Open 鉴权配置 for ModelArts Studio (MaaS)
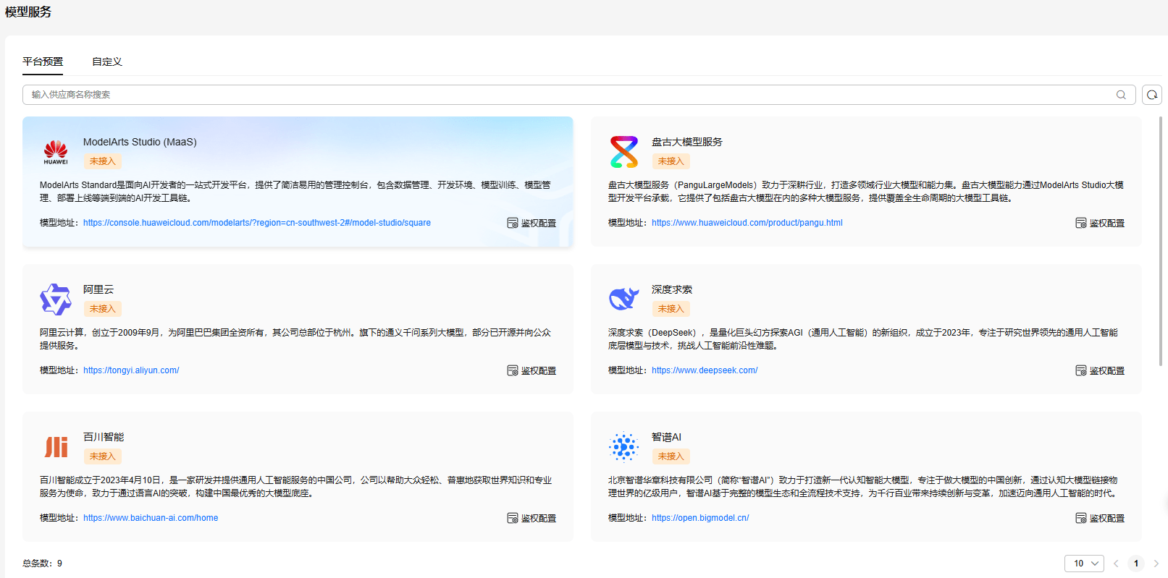The image size is (1168, 578). pyautogui.click(x=532, y=223)
